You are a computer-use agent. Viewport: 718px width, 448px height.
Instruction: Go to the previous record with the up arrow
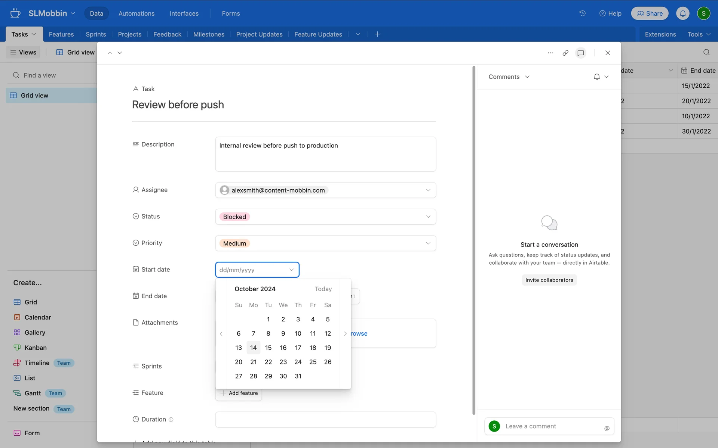tap(110, 53)
